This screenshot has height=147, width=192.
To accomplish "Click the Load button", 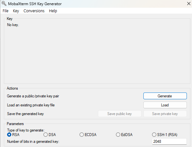I will [x=165, y=105].
